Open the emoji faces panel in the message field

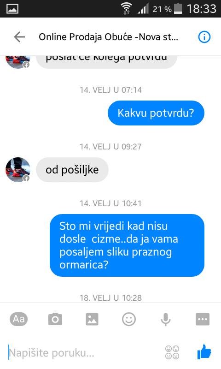172,352
